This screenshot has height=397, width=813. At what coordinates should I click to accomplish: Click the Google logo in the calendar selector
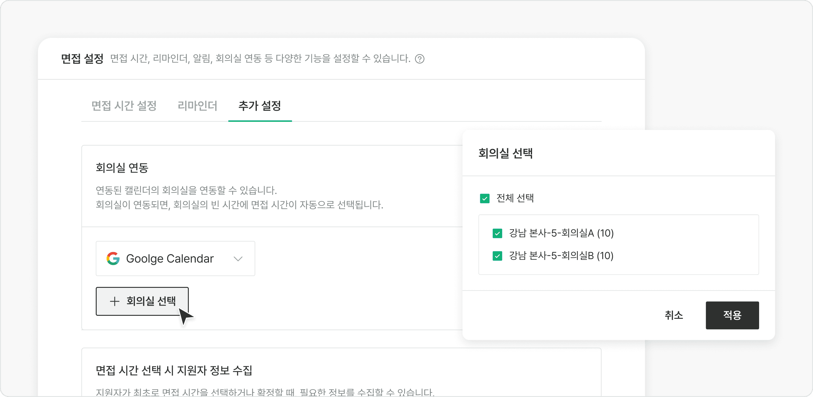click(114, 259)
